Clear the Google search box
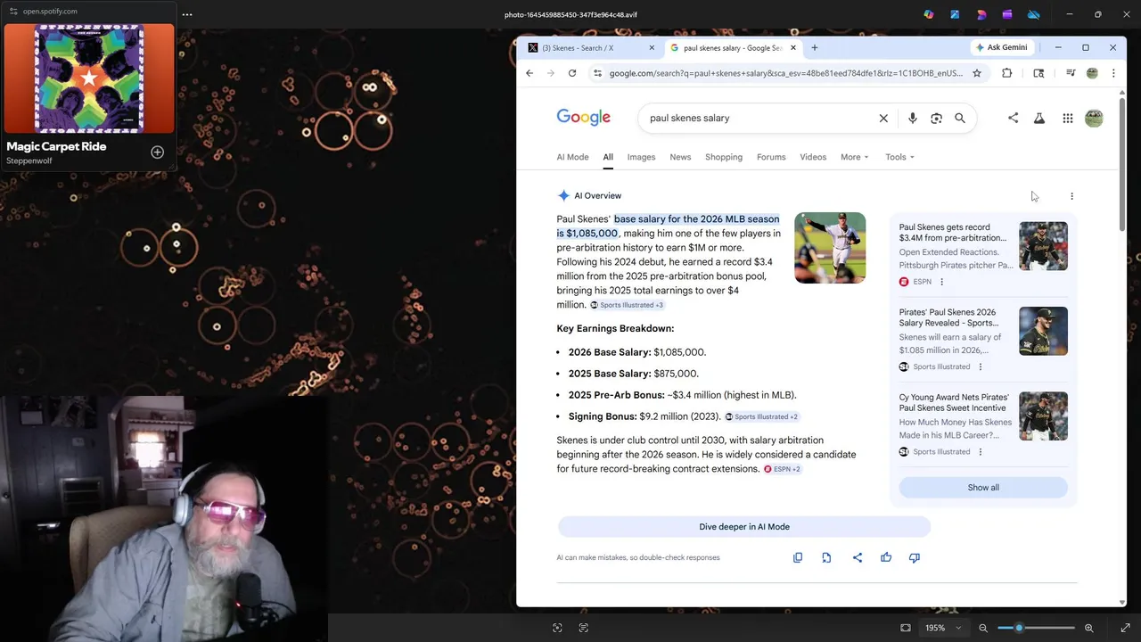The width and height of the screenshot is (1141, 642). pyautogui.click(x=883, y=118)
